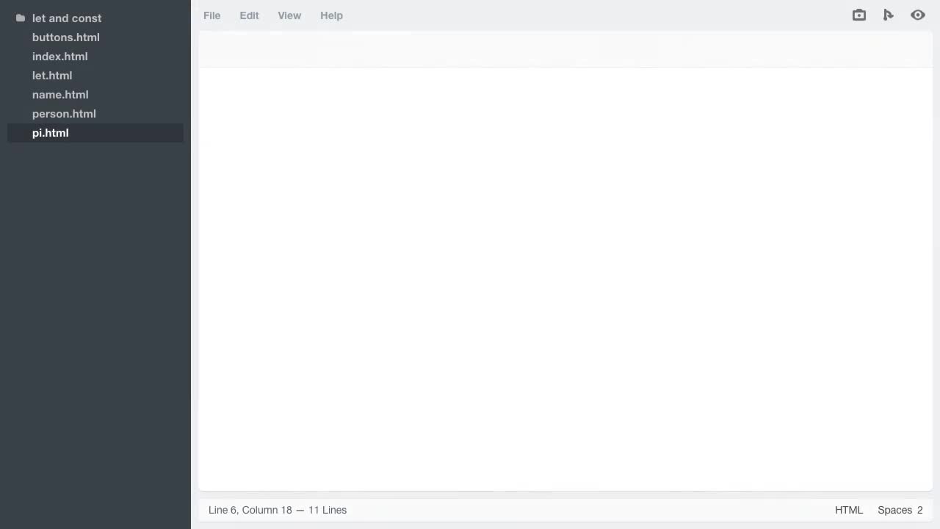Viewport: 940px width, 529px height.
Task: Open index.html in the file tree
Action: click(x=60, y=57)
